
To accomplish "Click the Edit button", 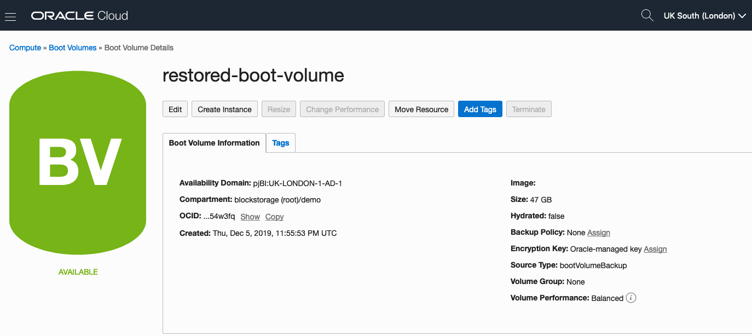I will pos(175,109).
